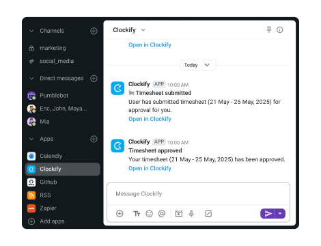Open the Github app icon in sidebar
This screenshot has height=246, width=321.
[x=31, y=182]
